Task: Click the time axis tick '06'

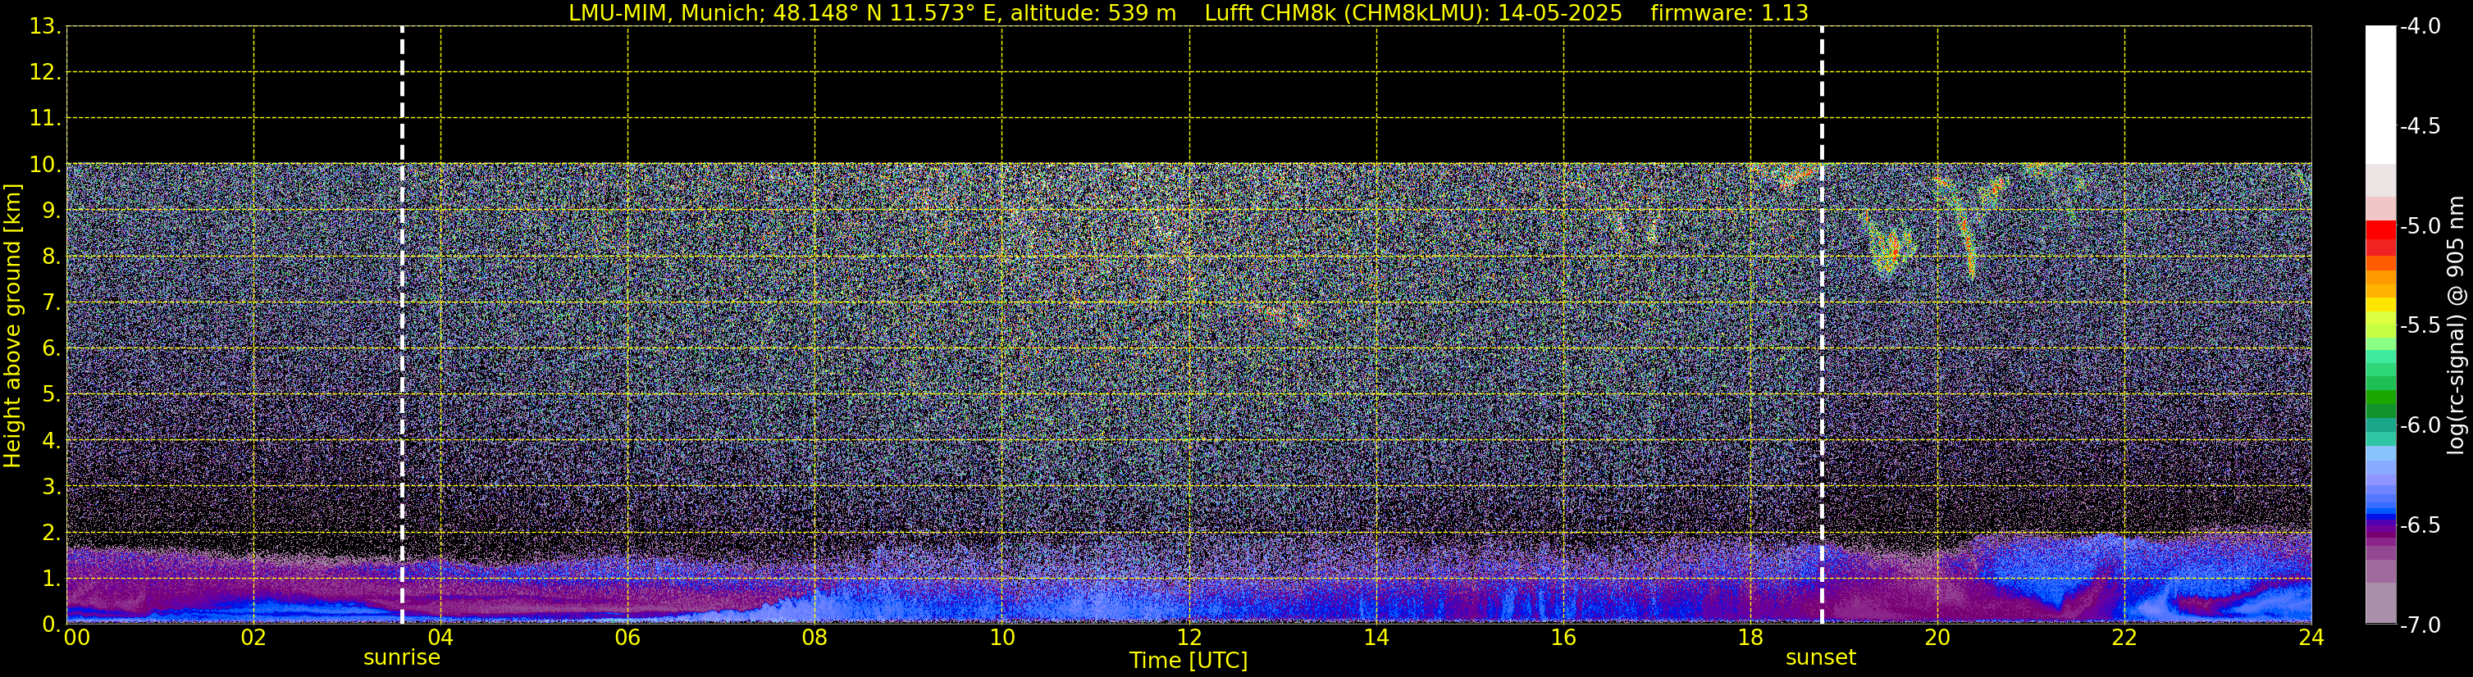Action: 627,638
